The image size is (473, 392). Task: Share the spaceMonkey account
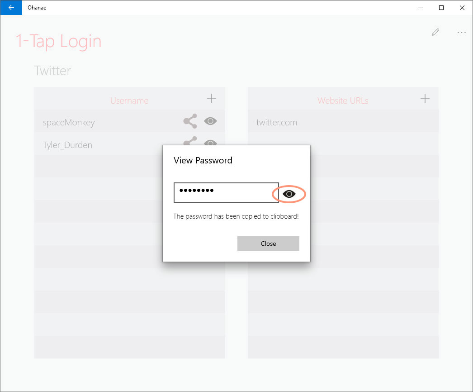click(x=190, y=121)
